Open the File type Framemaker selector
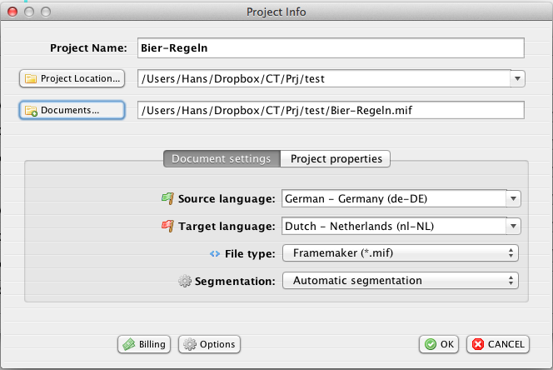 pos(401,253)
